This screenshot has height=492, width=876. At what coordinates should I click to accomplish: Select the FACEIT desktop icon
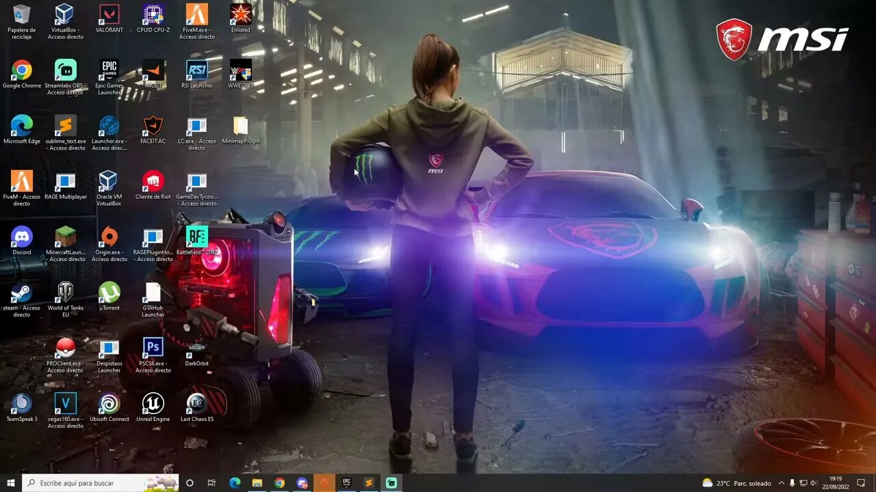click(153, 74)
